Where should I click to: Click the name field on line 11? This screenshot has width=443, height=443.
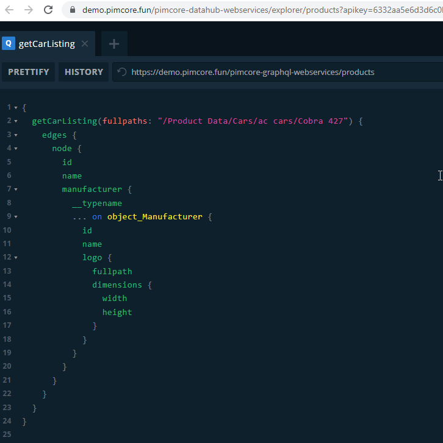92,244
